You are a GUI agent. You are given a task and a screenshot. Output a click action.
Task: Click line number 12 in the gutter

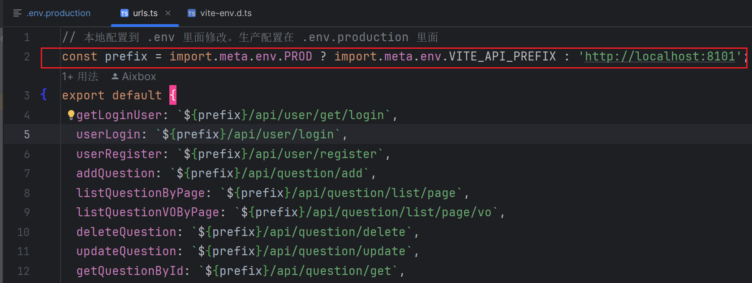(x=23, y=271)
